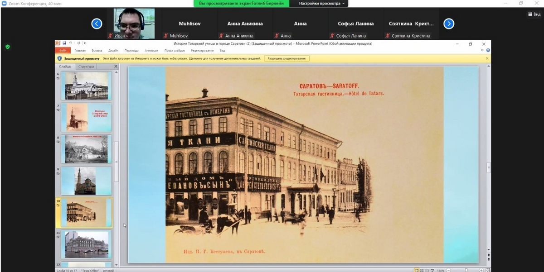Screen dimensions: 544x272
Task: Click the zoom out minus button
Action: click(x=449, y=270)
